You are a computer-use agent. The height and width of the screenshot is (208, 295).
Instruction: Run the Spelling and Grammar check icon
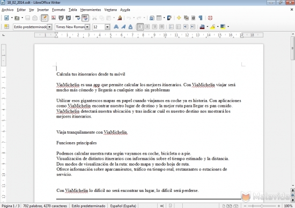(78, 18)
